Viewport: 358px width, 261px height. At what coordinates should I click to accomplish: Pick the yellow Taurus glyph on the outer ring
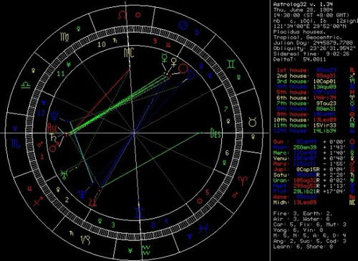click(x=252, y=122)
